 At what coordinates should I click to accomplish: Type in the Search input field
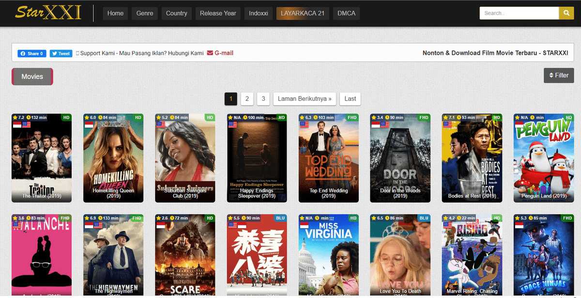(519, 13)
